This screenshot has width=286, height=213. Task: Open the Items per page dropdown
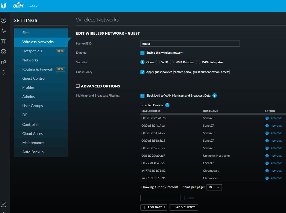214,187
